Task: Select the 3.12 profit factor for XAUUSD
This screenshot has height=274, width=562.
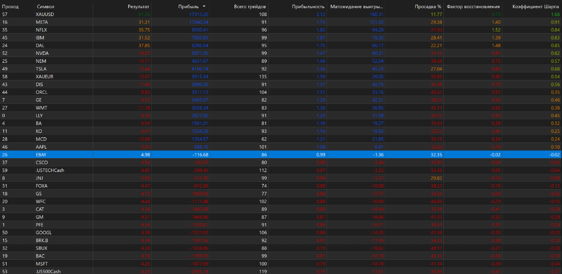Action: 321,14
